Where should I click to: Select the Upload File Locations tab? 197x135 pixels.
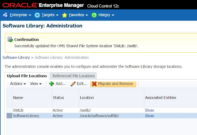(27, 76)
